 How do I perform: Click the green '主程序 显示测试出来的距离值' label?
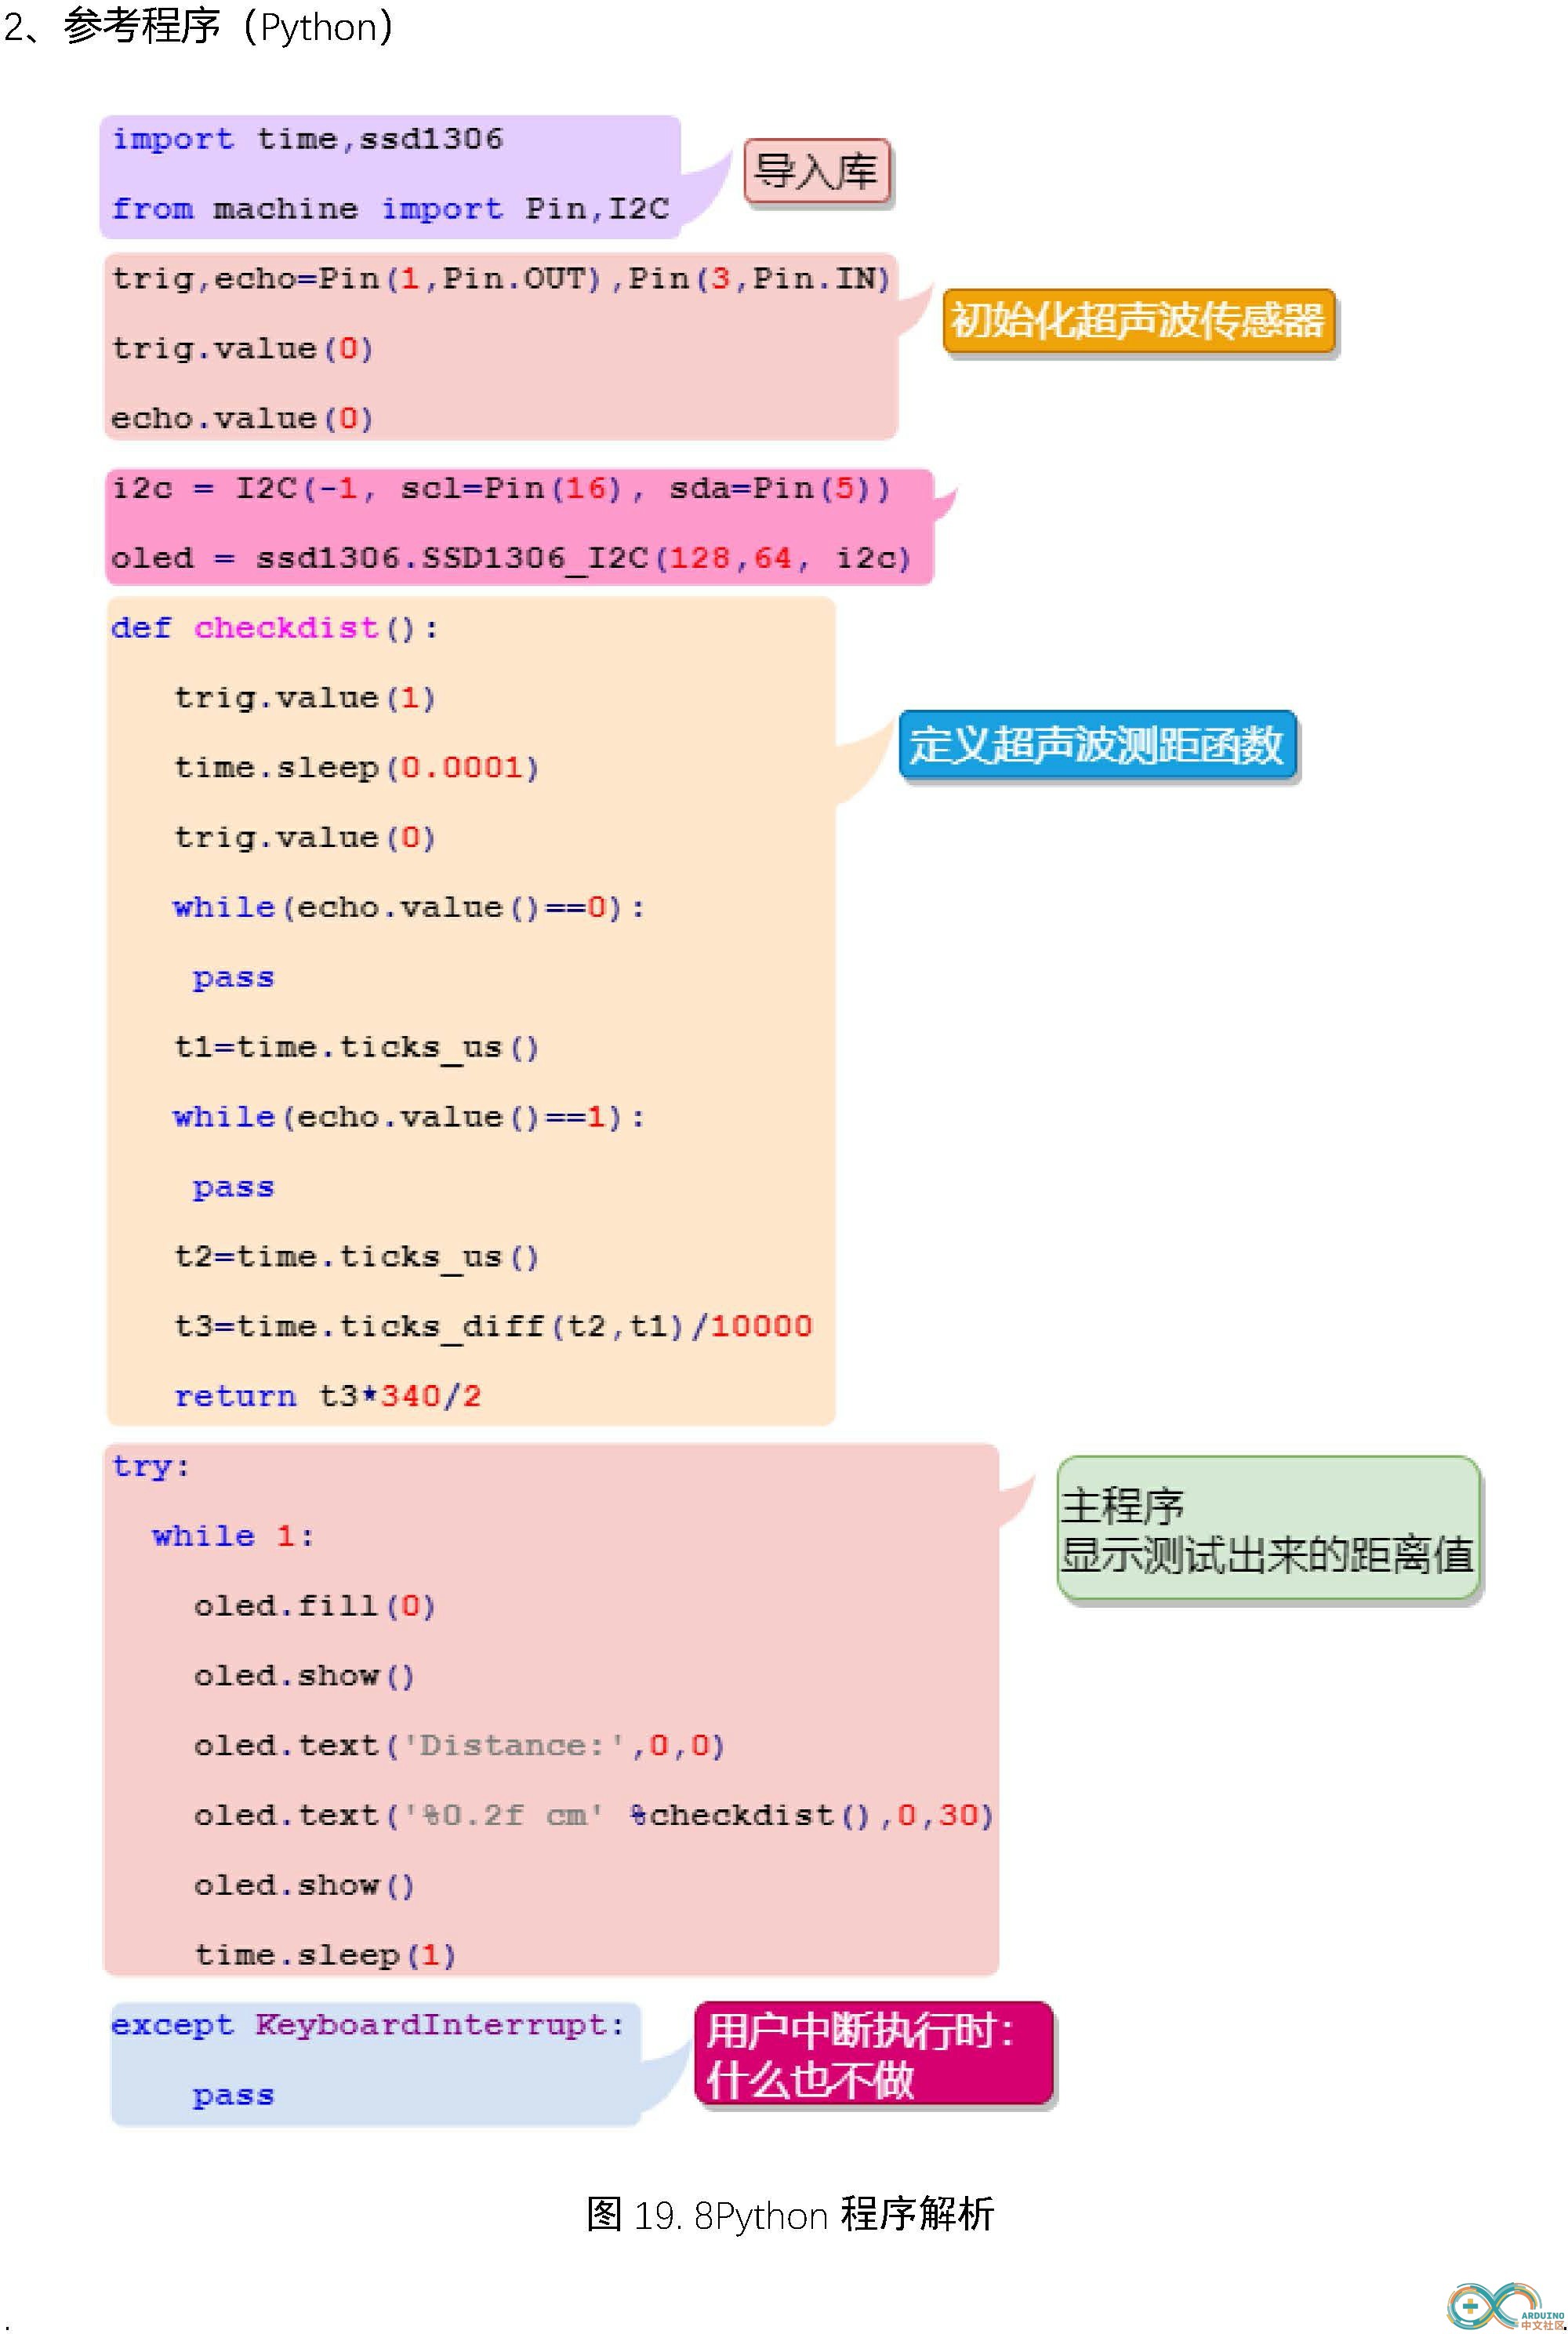pos(1268,1529)
